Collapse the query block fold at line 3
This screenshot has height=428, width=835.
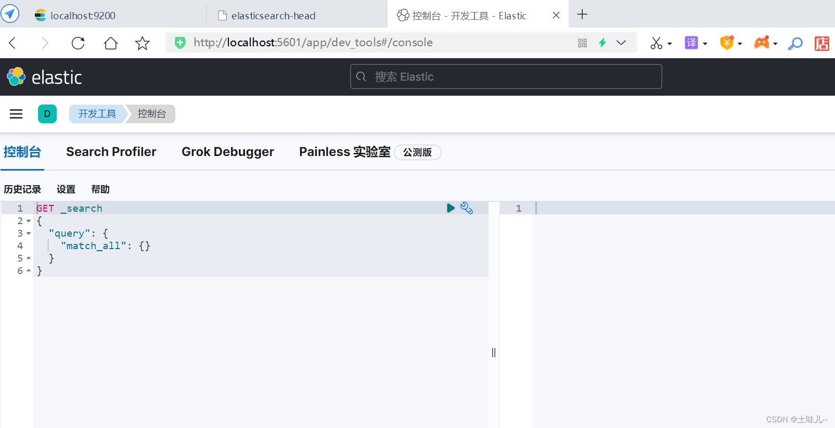coord(29,234)
